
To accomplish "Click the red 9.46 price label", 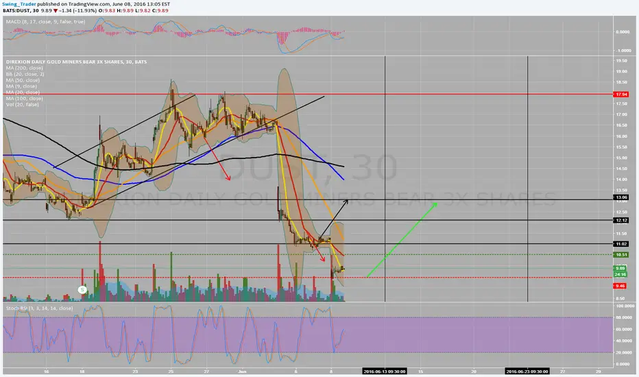I will (620, 286).
